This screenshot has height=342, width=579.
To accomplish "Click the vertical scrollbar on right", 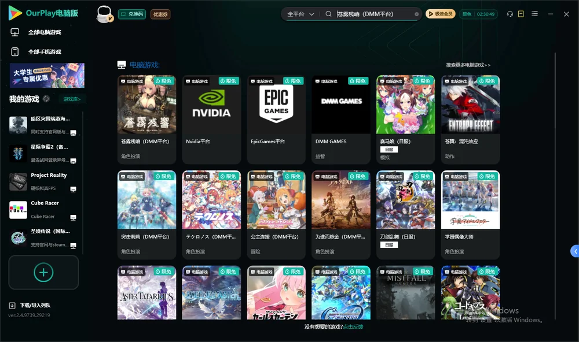I will [555, 186].
